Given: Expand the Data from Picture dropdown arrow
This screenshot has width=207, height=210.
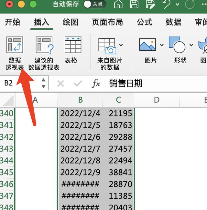Looking at the screenshot, I should (121, 45).
